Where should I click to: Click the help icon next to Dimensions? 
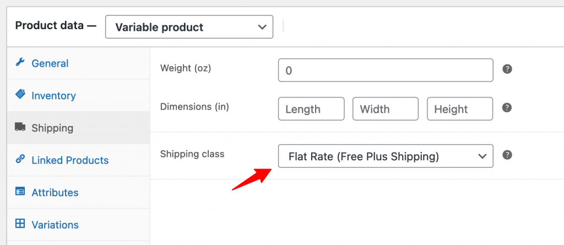(507, 107)
